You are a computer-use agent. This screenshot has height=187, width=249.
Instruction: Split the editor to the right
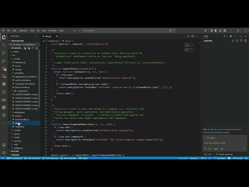(193, 36)
